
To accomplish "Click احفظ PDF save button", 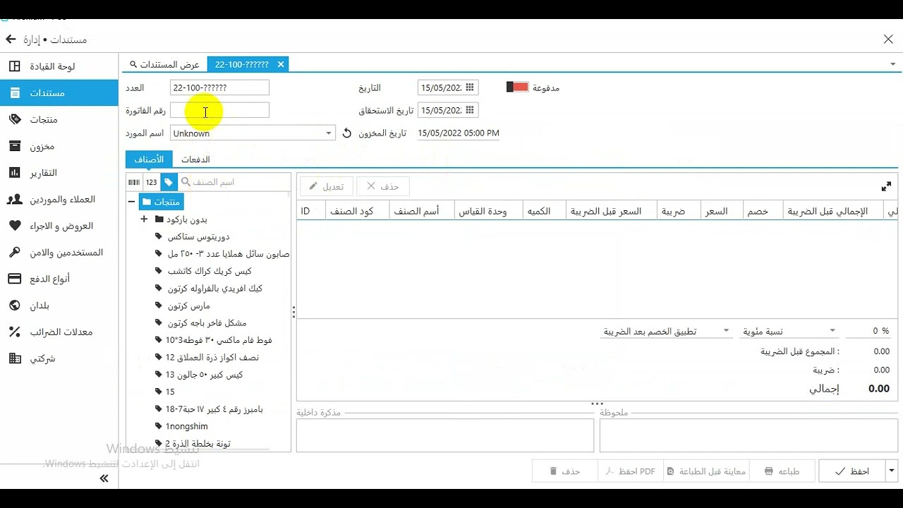I will 631,471.
